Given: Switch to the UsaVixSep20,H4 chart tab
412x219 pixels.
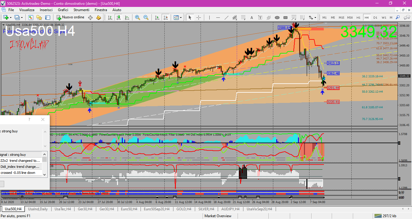Looking at the screenshot, I should [x=259, y=209].
